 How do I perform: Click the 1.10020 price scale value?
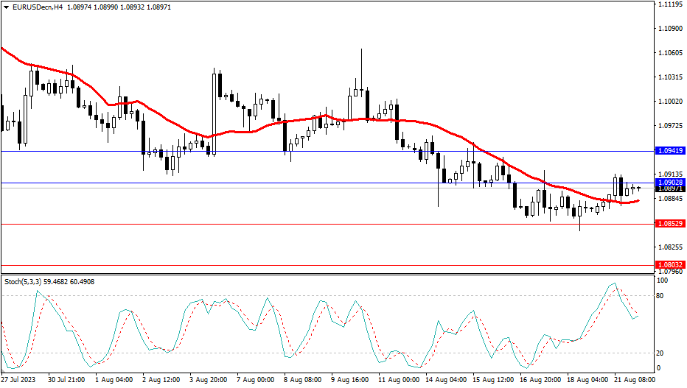coord(669,102)
